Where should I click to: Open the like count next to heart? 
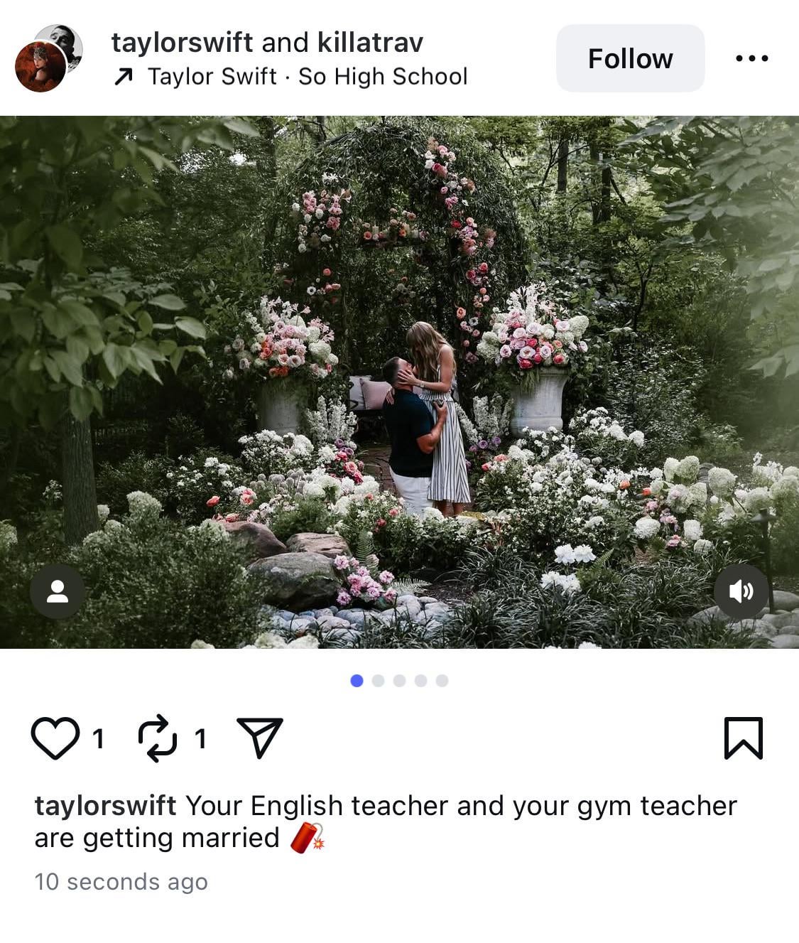(x=99, y=739)
